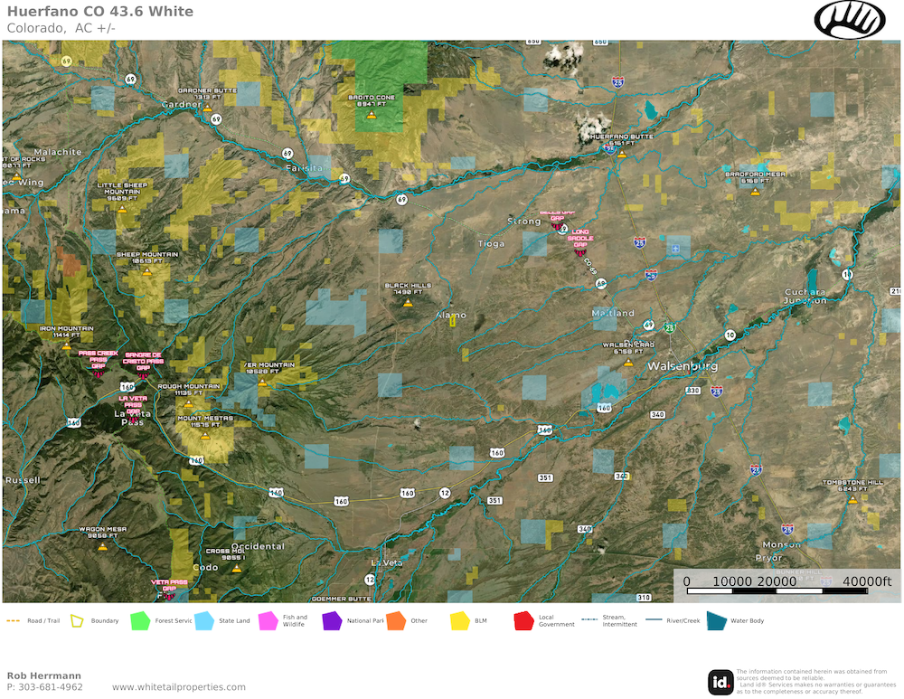Image resolution: width=904 pixels, height=699 pixels.
Task: Click the Land id logo badge
Action: pyautogui.click(x=720, y=681)
